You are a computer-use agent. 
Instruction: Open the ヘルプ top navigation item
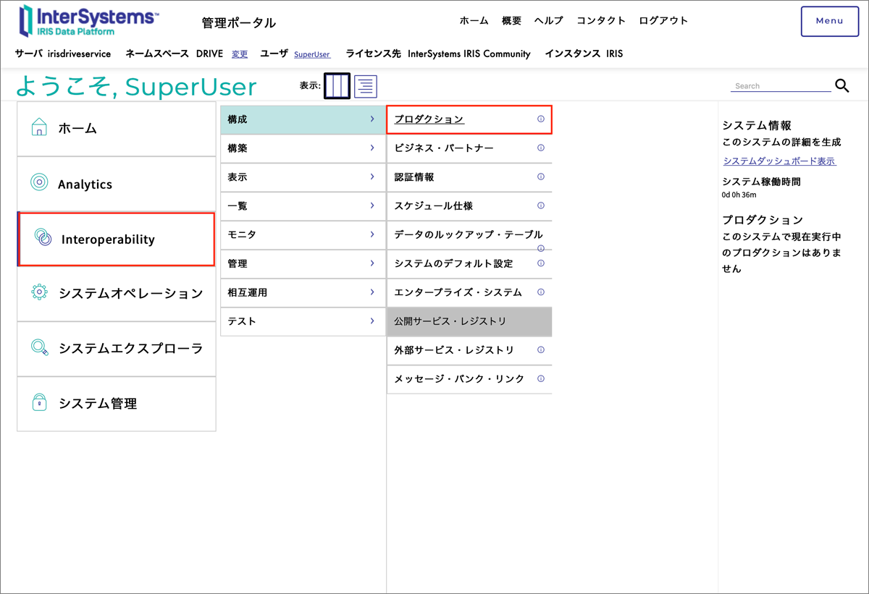coord(548,21)
